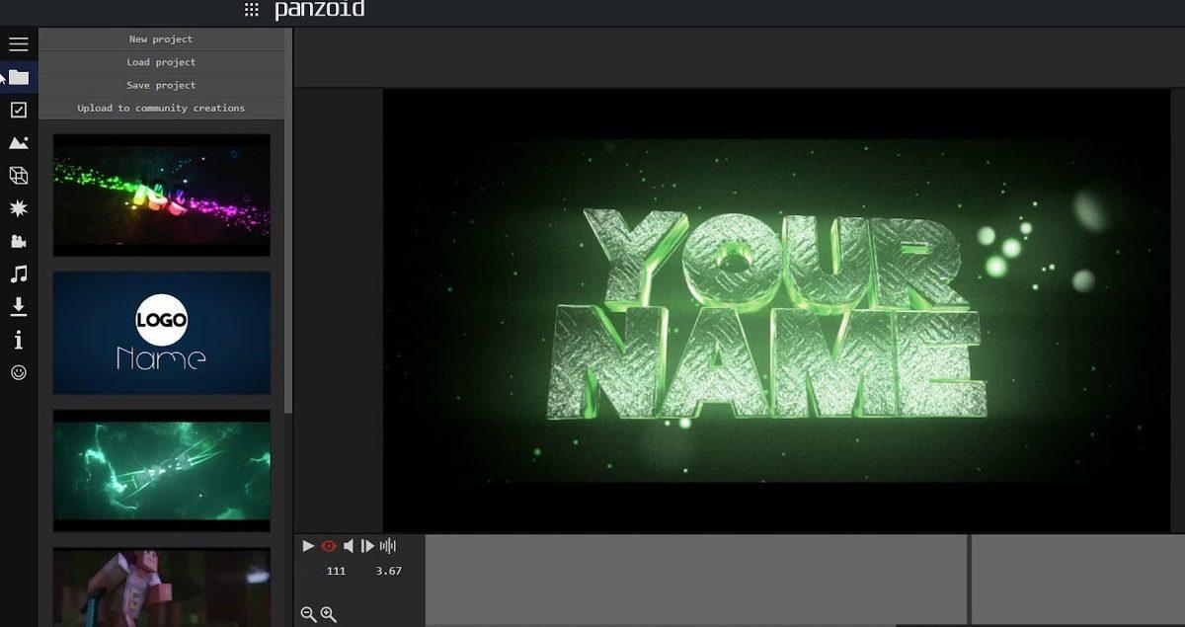Image resolution: width=1185 pixels, height=627 pixels.
Task: Select the LOGO Name template thumbnail
Action: pyautogui.click(x=161, y=333)
